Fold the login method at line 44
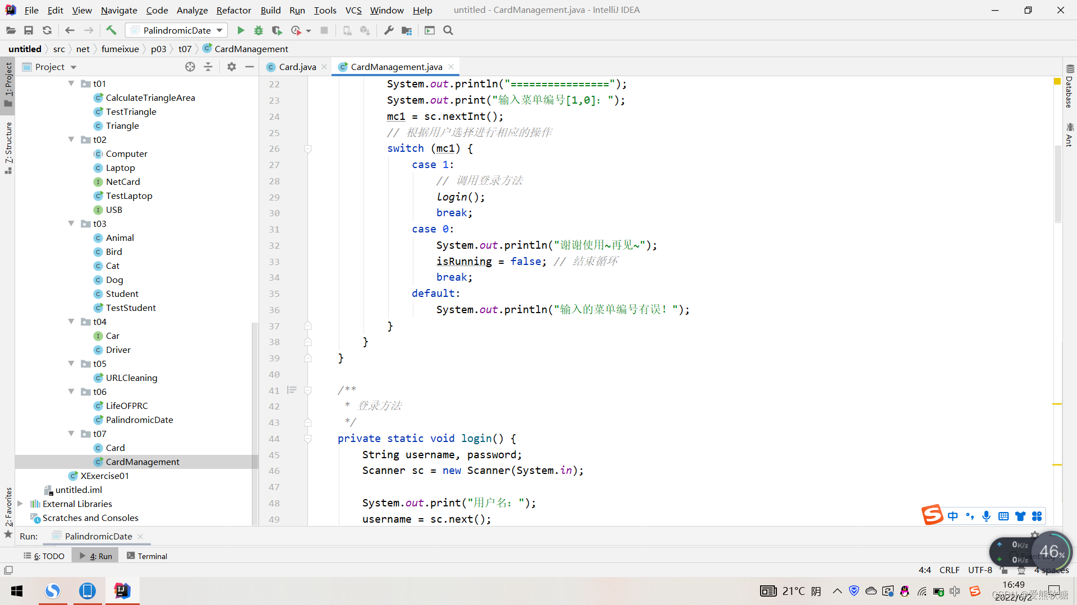This screenshot has width=1077, height=605. coord(308,439)
